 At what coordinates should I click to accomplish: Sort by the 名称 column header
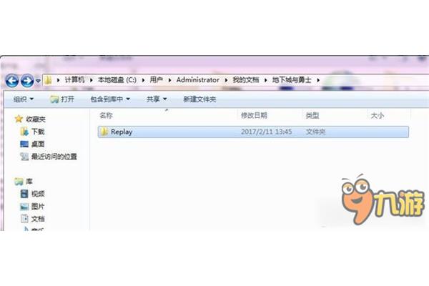click(x=106, y=116)
